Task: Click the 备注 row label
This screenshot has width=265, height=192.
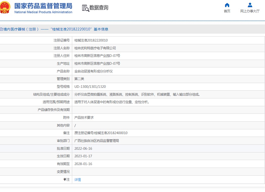Action: pos(66,133)
